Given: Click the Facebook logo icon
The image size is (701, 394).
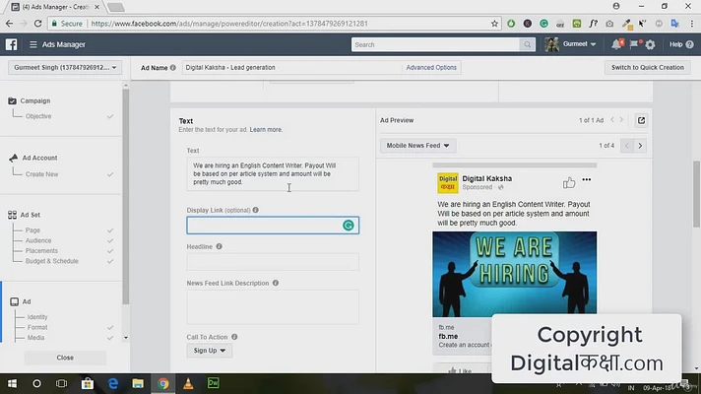Looking at the screenshot, I should [x=11, y=44].
